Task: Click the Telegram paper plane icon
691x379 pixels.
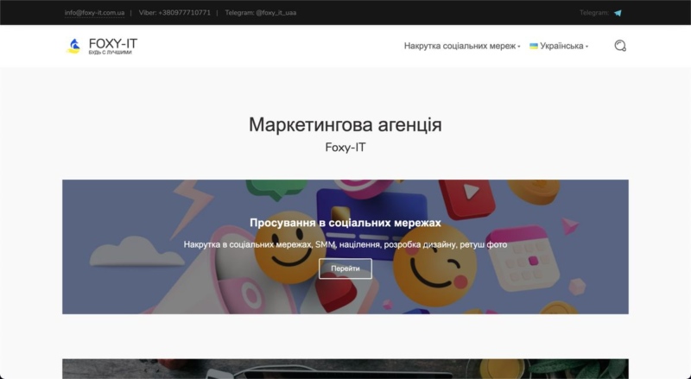Action: point(618,13)
